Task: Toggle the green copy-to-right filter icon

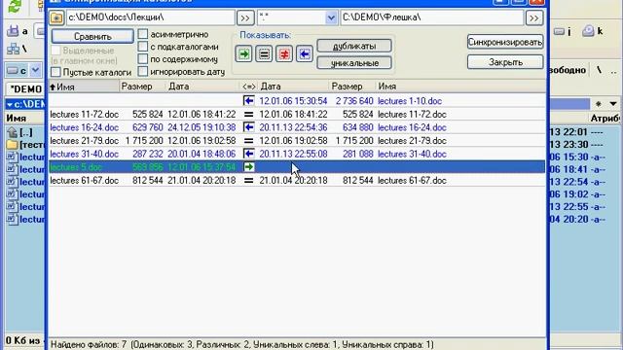Action: pos(243,54)
